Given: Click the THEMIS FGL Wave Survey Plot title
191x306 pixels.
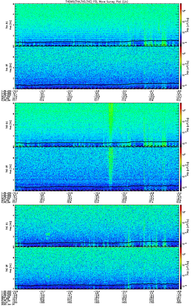Looking at the screenshot, I should coord(97,2).
